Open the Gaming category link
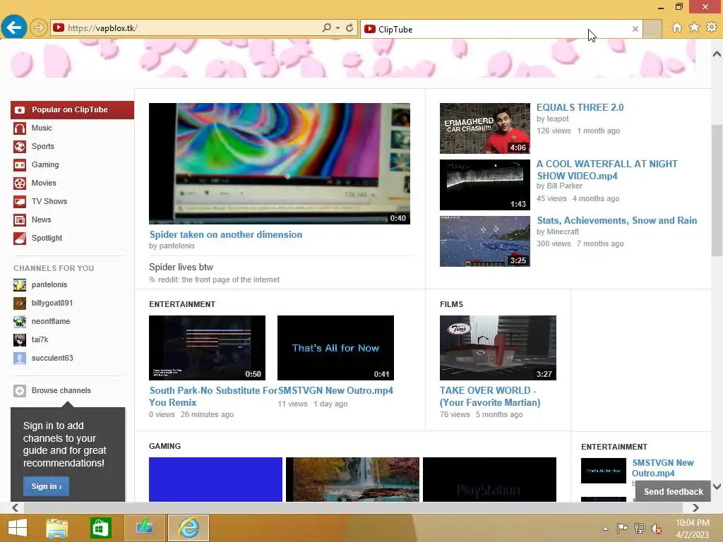 pos(45,164)
